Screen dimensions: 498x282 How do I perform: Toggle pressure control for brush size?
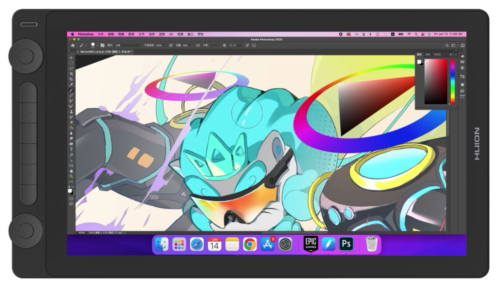pos(247,45)
